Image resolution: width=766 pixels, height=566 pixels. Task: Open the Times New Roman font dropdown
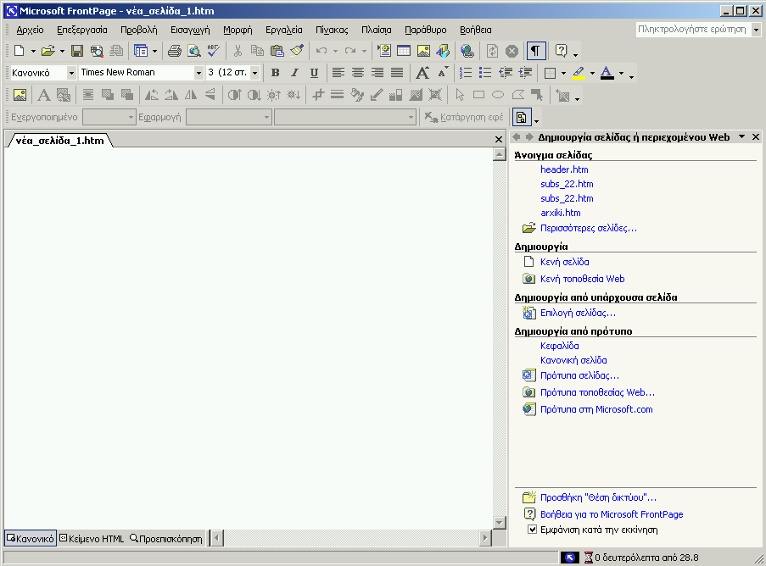tap(198, 73)
